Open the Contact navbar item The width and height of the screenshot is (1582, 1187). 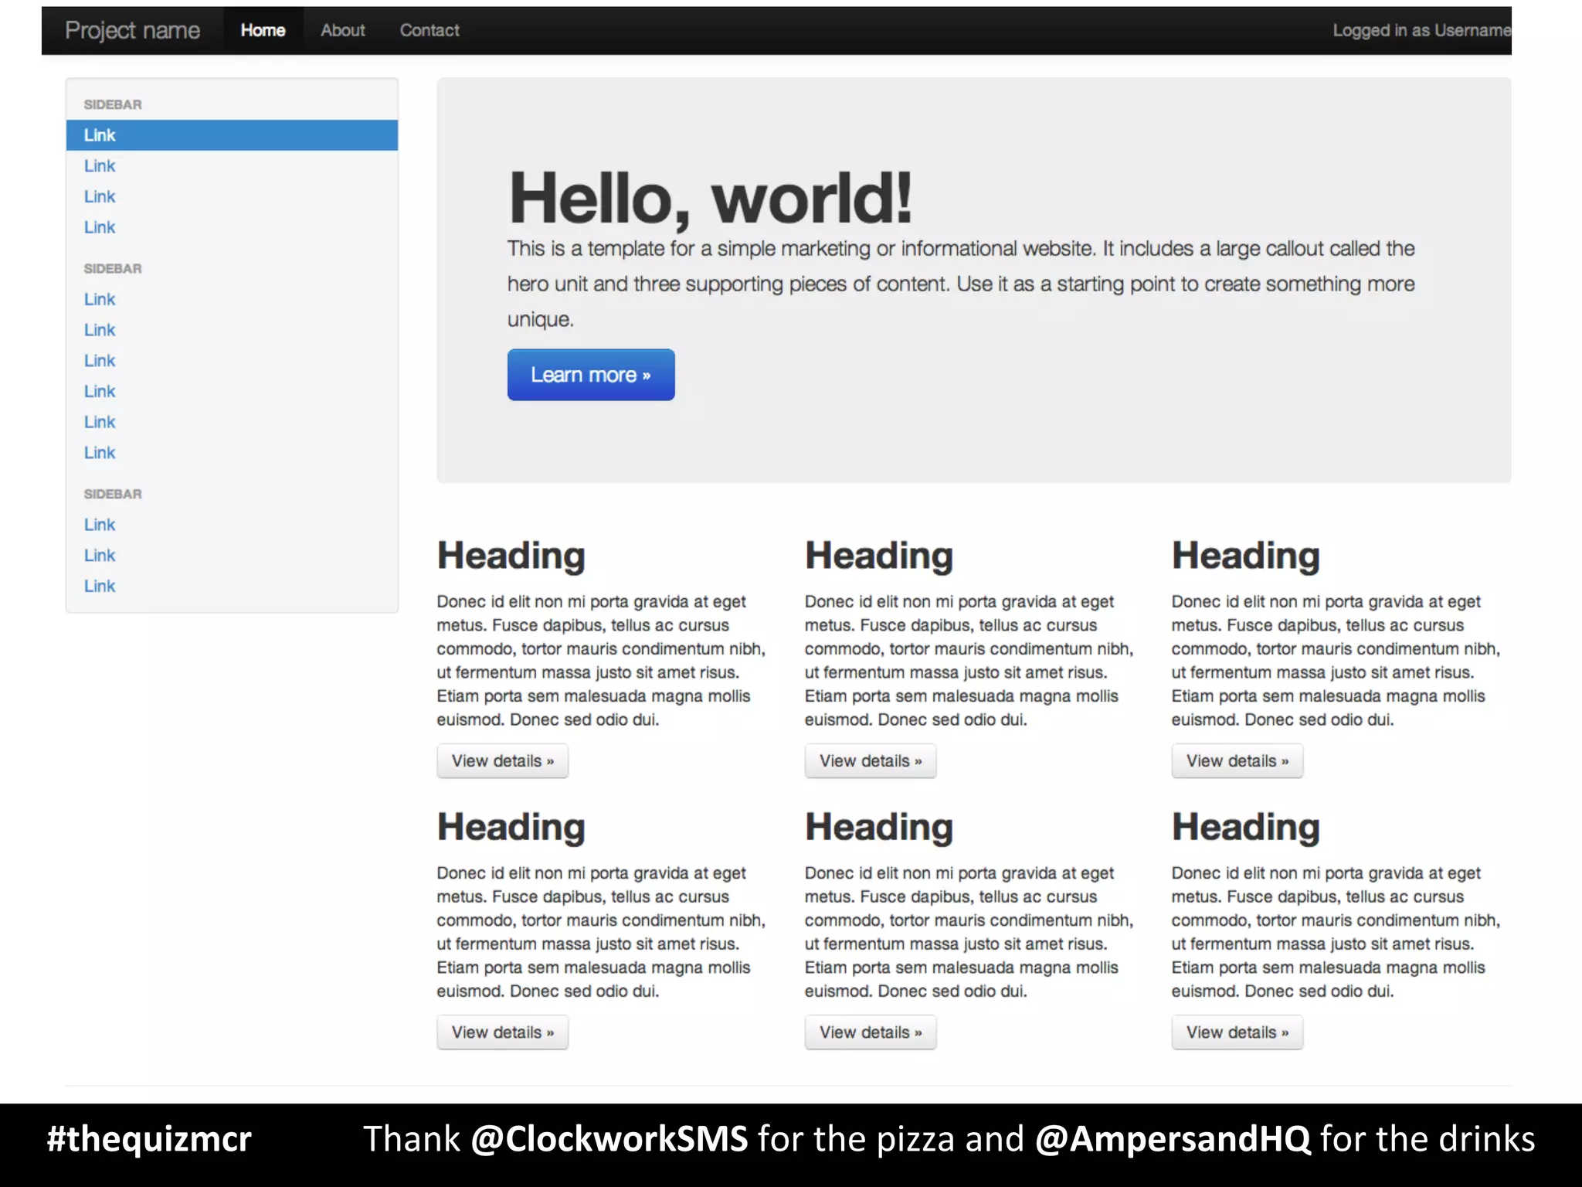pos(429,30)
